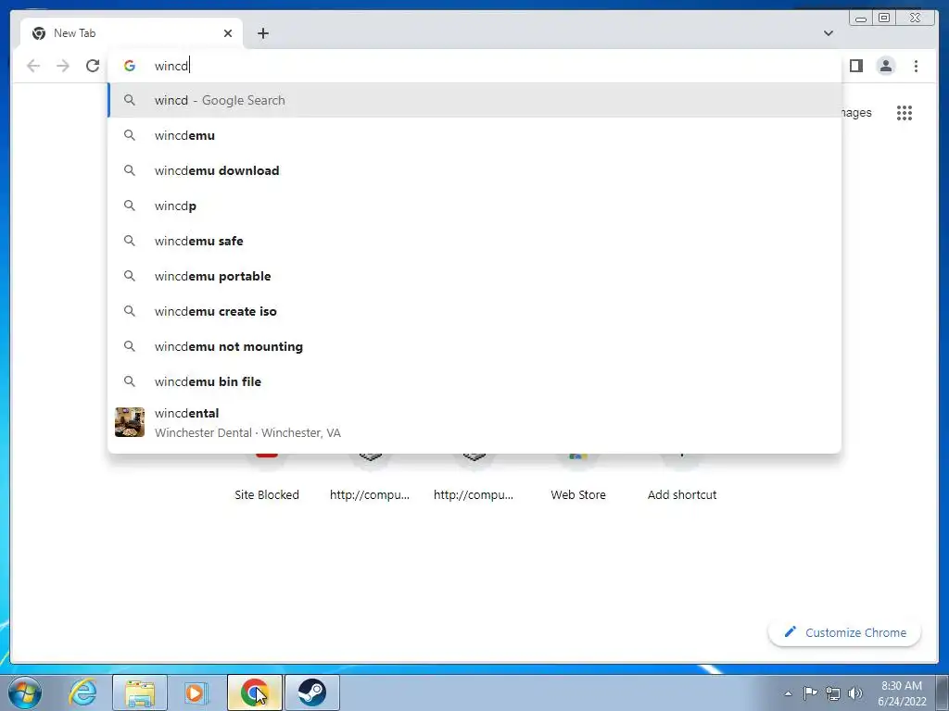The image size is (949, 711).
Task: Click the Customize Chrome button
Action: tap(845, 632)
